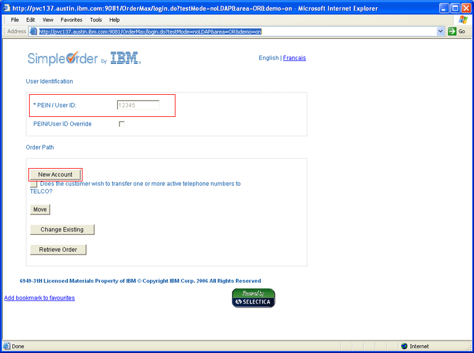Click Add bookmark to favourites link
The height and width of the screenshot is (353, 474).
click(39, 298)
